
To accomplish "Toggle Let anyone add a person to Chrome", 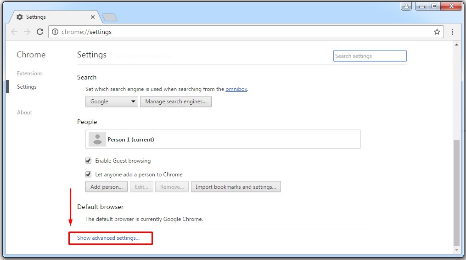I will (89, 175).
